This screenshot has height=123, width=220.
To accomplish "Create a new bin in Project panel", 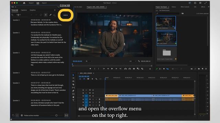I will tap(199, 69).
